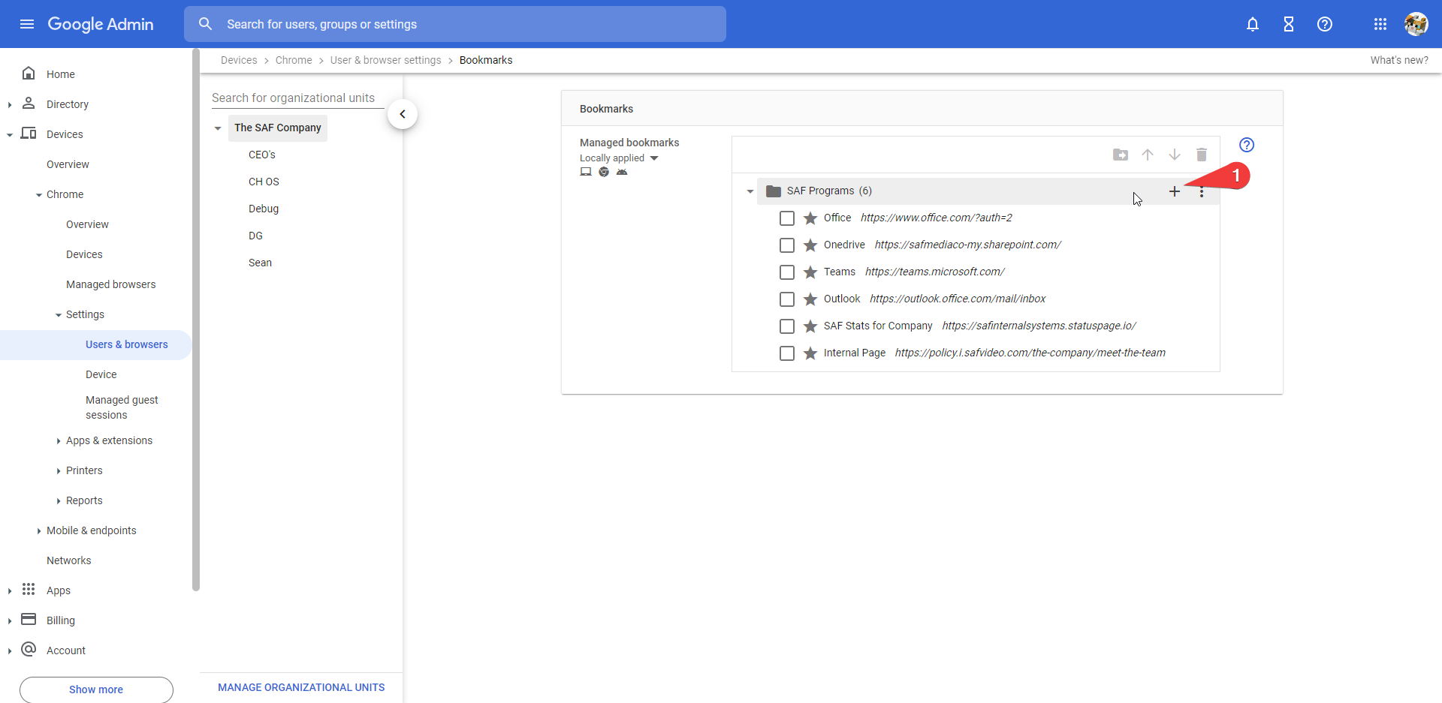Go to Device settings in sidebar
This screenshot has height=703, width=1442.
101,374
